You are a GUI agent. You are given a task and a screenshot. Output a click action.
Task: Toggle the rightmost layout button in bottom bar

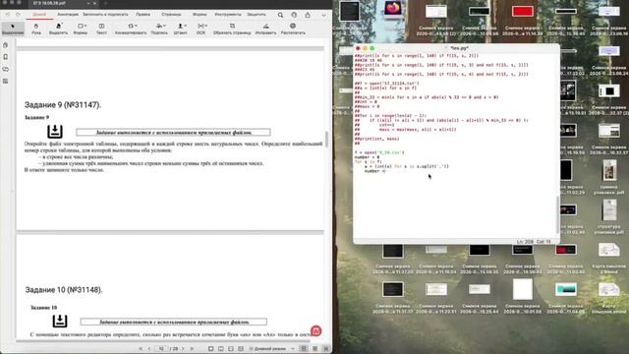pos(326,349)
